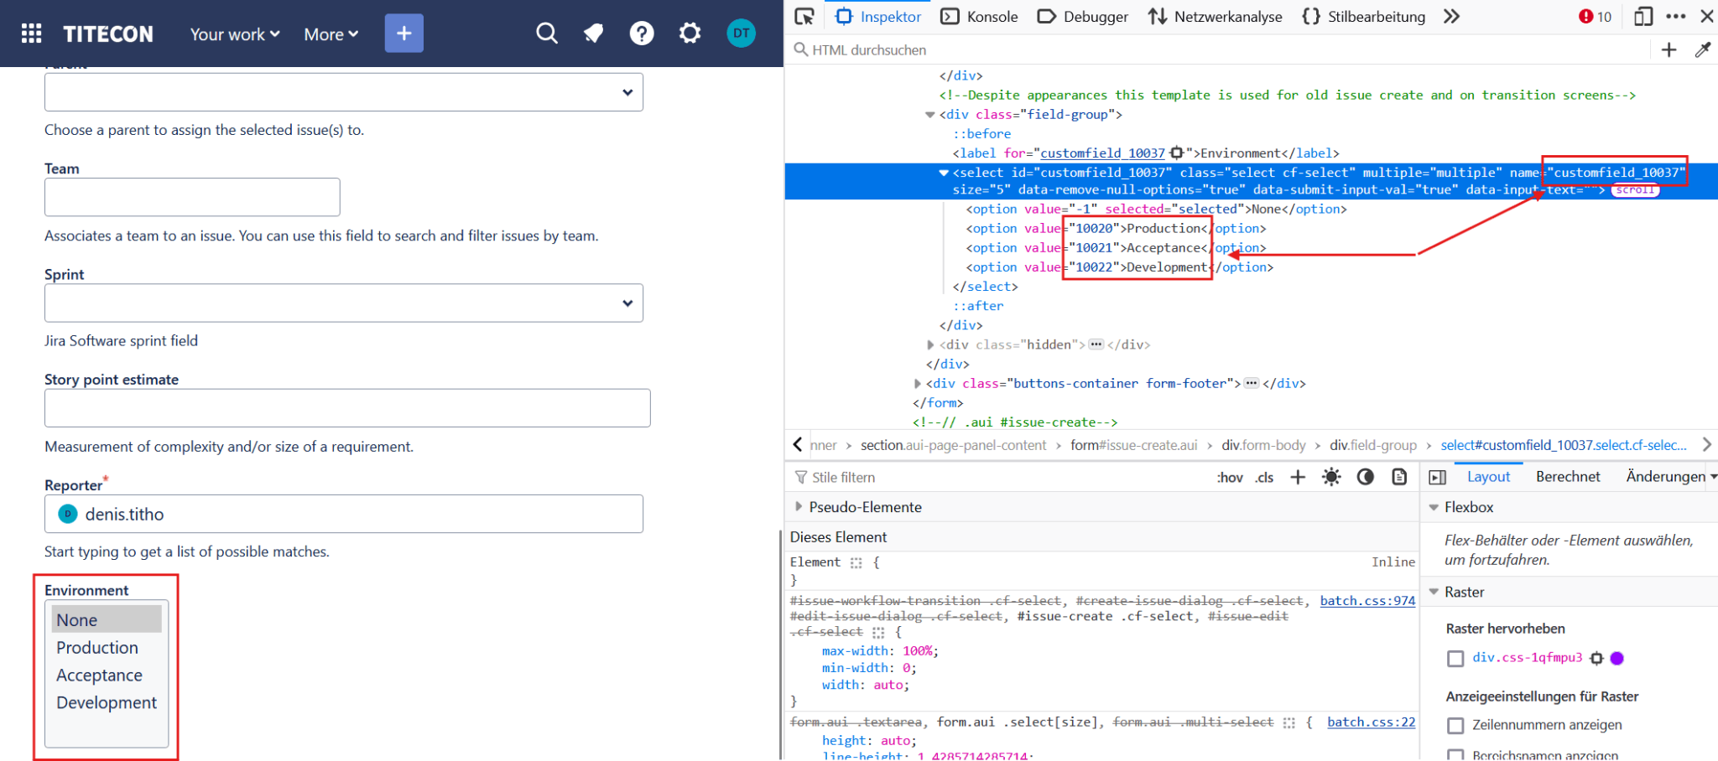This screenshot has height=761, width=1718.
Task: Check the Zeilennummern anzeigen option
Action: click(1455, 725)
